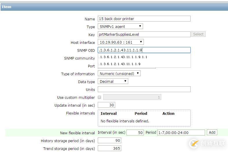Click the new flexible Interval field showing 50
The image size is (228, 152).
pos(135,133)
